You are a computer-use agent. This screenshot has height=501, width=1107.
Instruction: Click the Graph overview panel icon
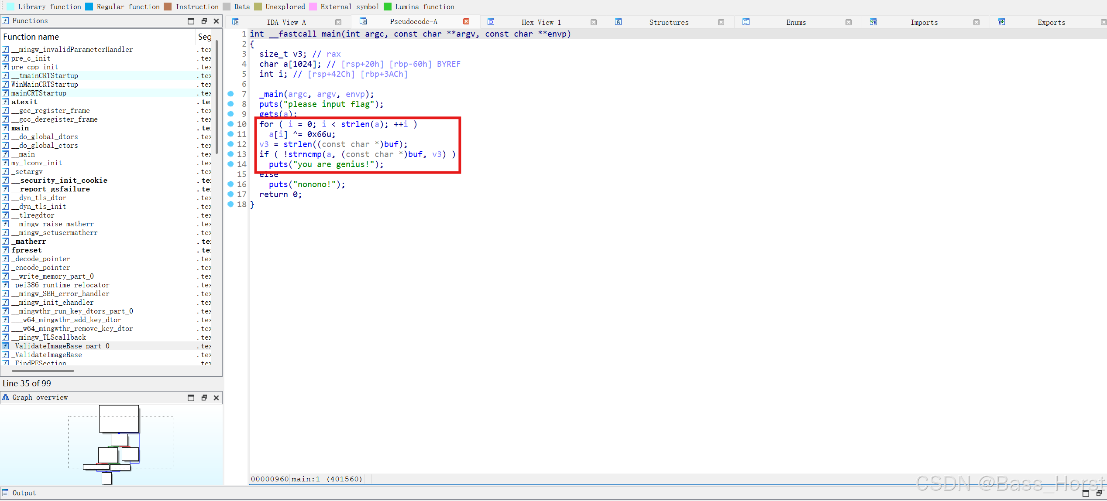point(6,397)
